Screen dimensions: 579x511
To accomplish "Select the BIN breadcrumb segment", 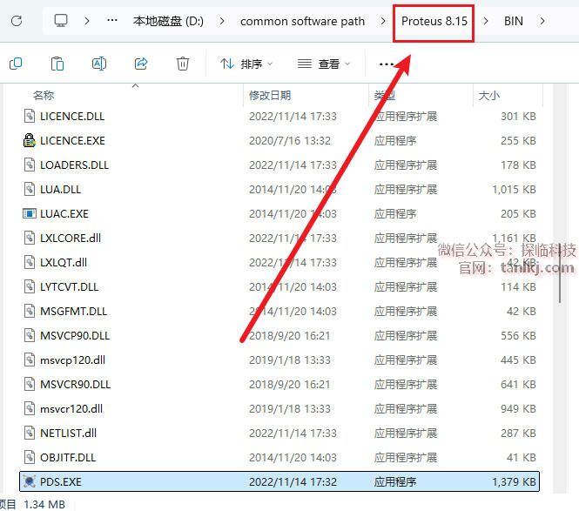I will pyautogui.click(x=514, y=21).
